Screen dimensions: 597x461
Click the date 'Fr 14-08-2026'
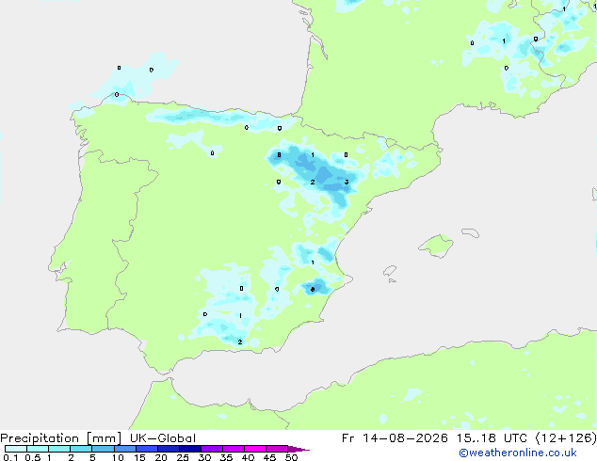(395, 438)
